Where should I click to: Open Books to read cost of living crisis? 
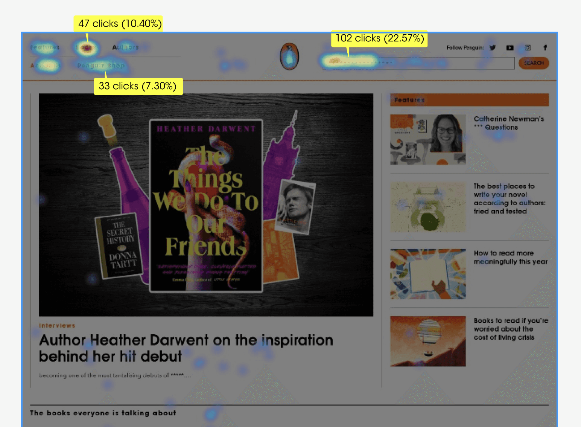pos(511,329)
